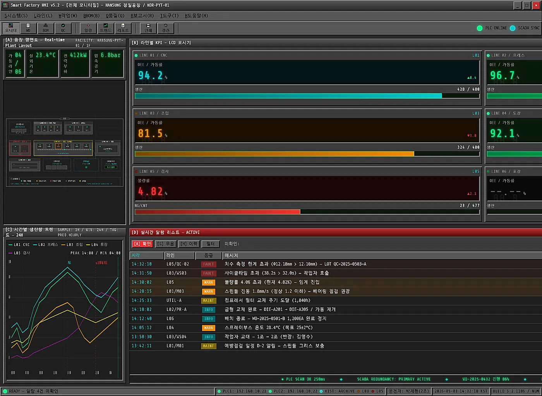The width and height of the screenshot is (542, 396).
Task: Open the 품질(Q) menu
Action: click(x=115, y=15)
